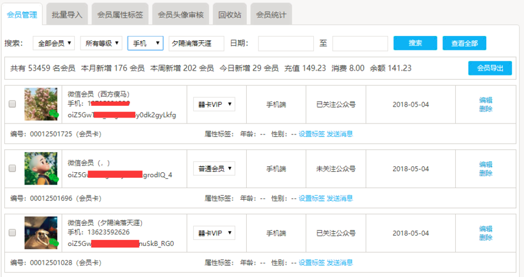Viewport: 524px width, 277px height.
Task: Open the 手机 search type dropdown
Action: 146,43
